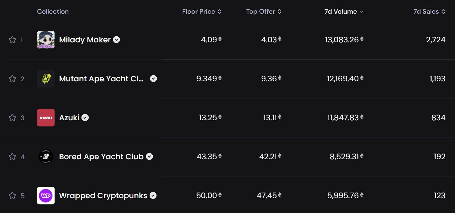
Task: Click the verified badge next to Milady Maker
Action: pyautogui.click(x=117, y=40)
